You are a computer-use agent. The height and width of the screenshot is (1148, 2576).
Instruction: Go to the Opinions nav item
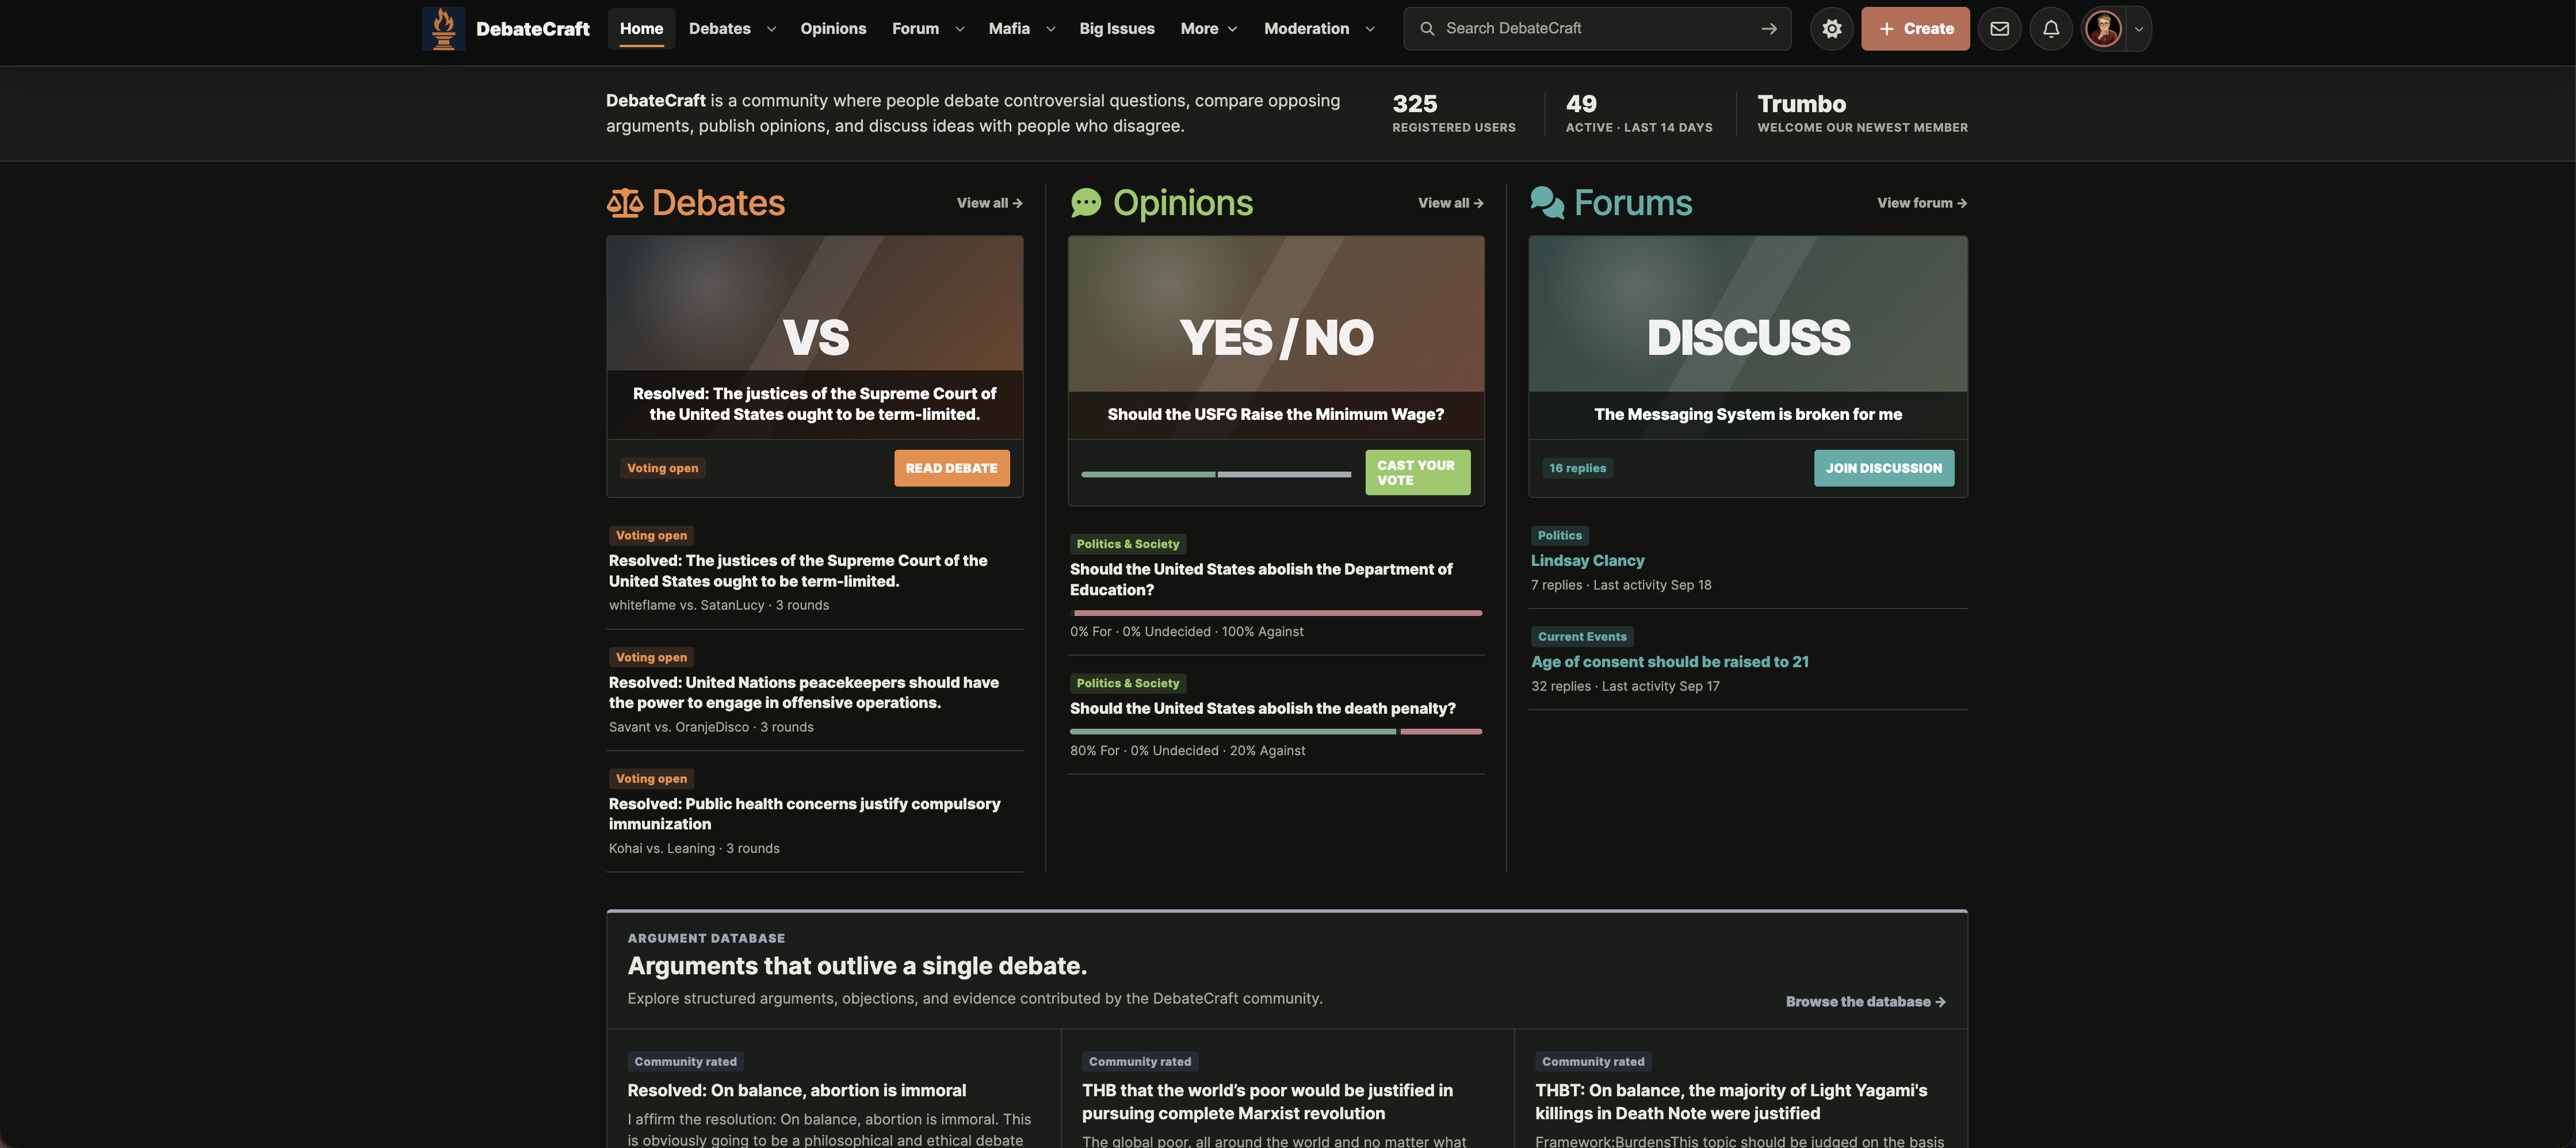point(832,29)
